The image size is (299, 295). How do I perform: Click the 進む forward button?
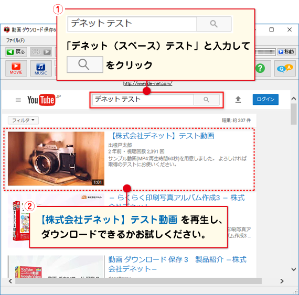pyautogui.click(x=41, y=51)
